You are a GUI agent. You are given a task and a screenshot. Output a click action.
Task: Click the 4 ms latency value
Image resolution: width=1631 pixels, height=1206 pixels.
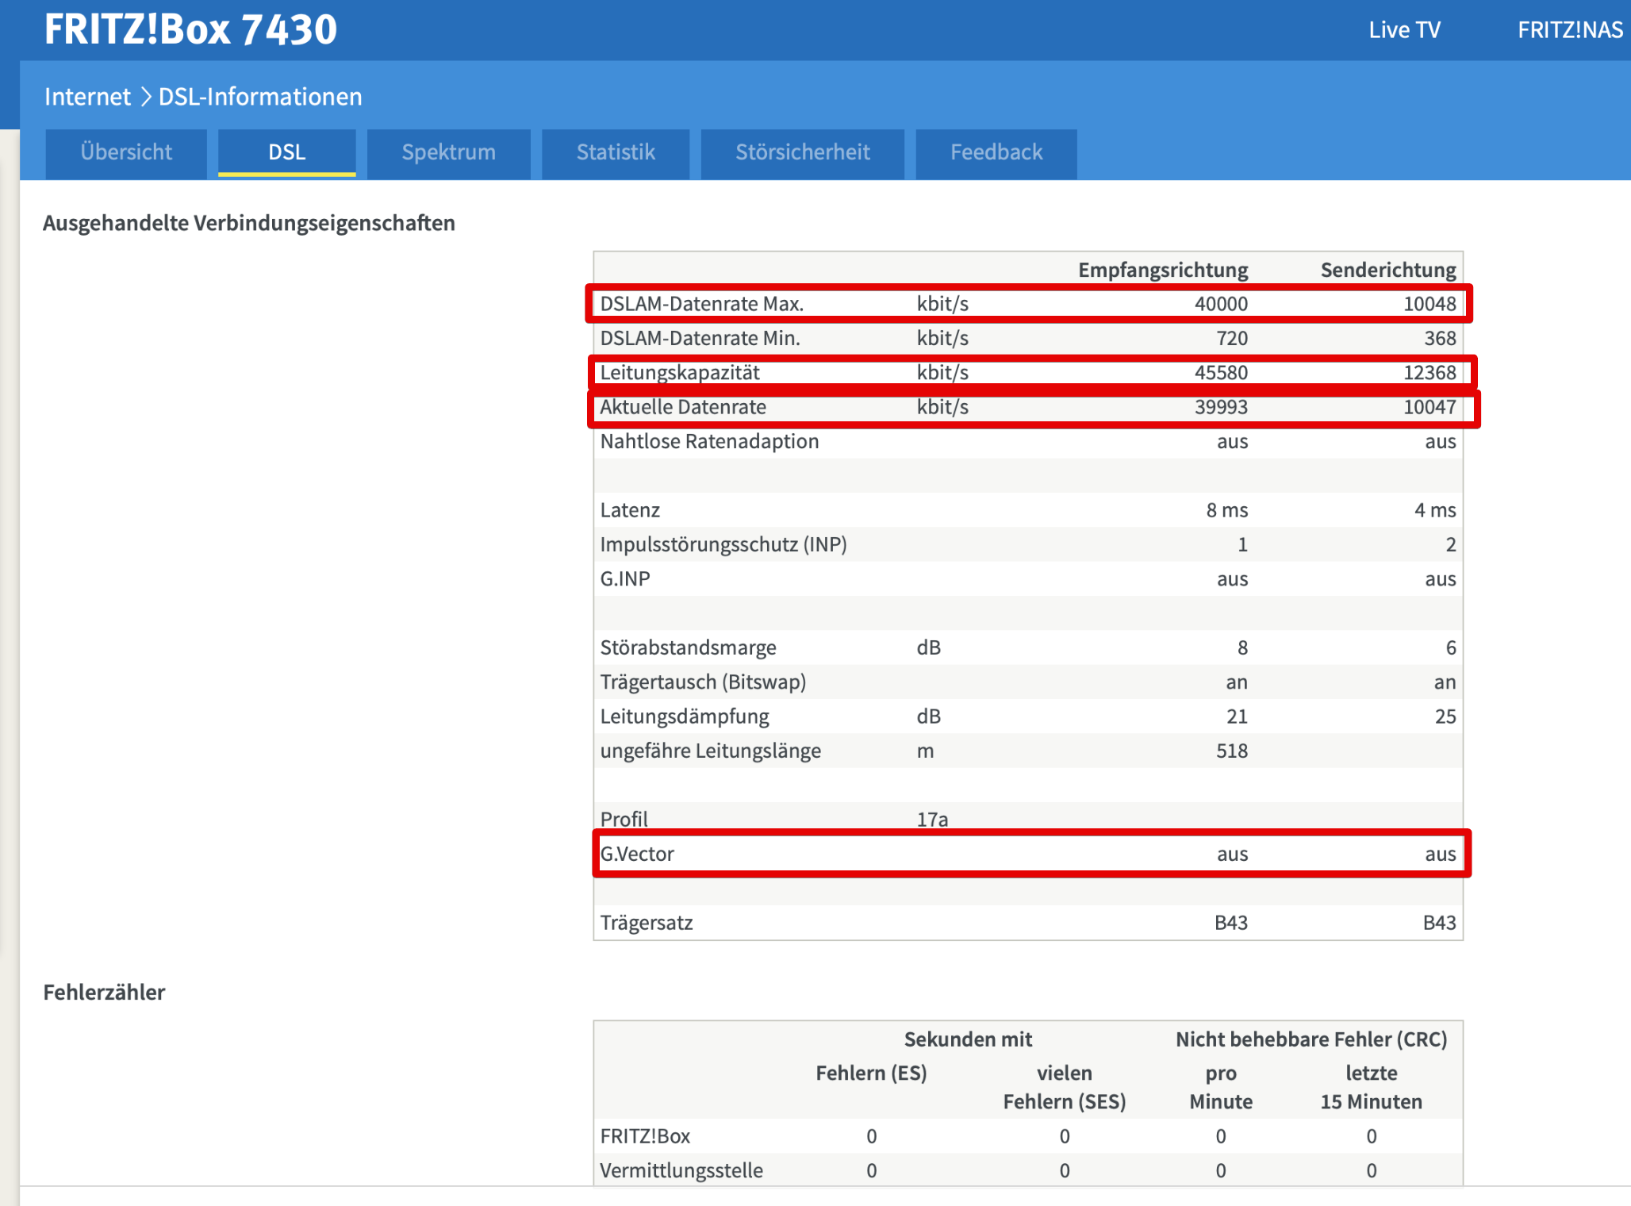pos(1435,510)
